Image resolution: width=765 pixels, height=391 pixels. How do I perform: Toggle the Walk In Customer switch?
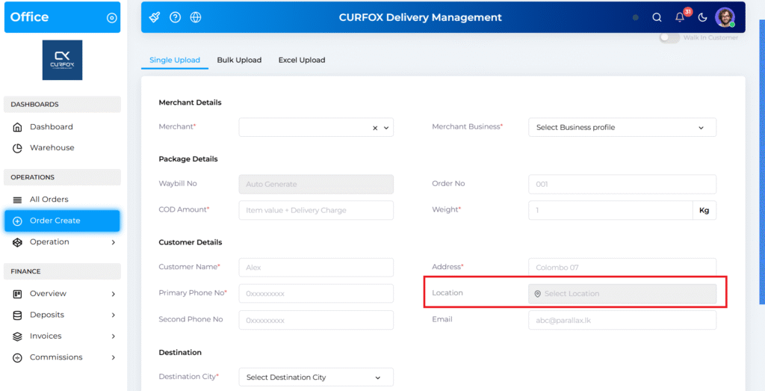(x=669, y=38)
